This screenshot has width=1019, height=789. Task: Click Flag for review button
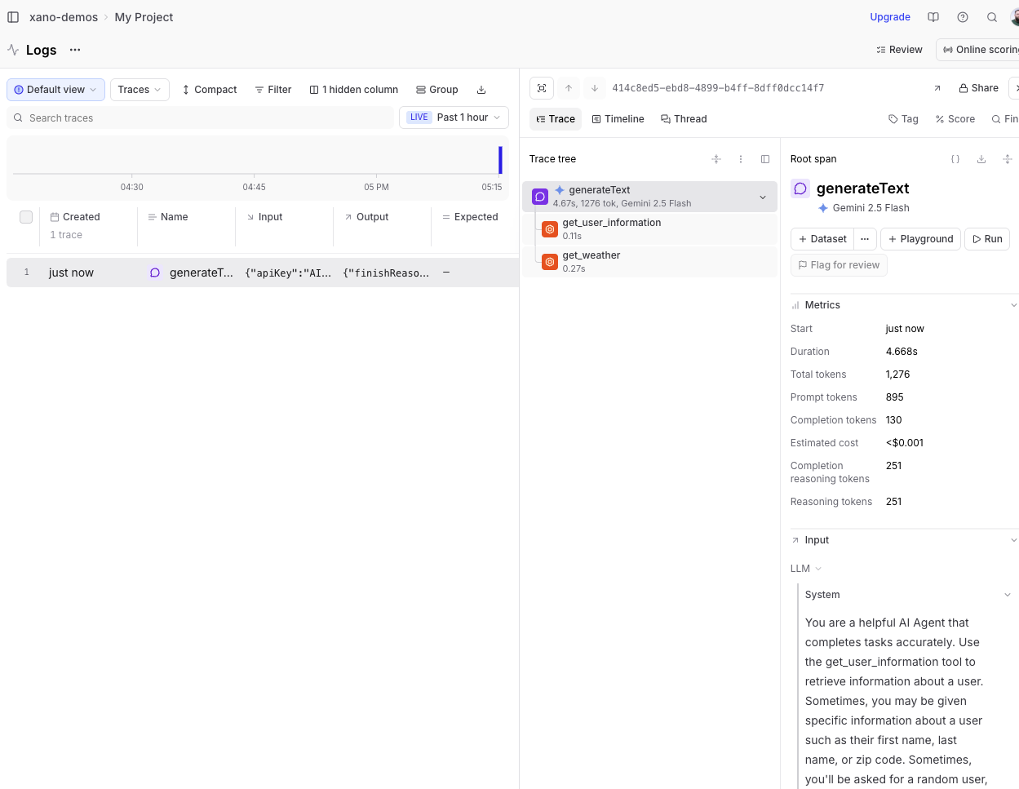(x=839, y=265)
